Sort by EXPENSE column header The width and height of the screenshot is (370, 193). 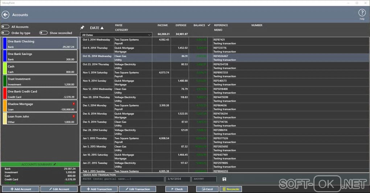tap(181, 25)
